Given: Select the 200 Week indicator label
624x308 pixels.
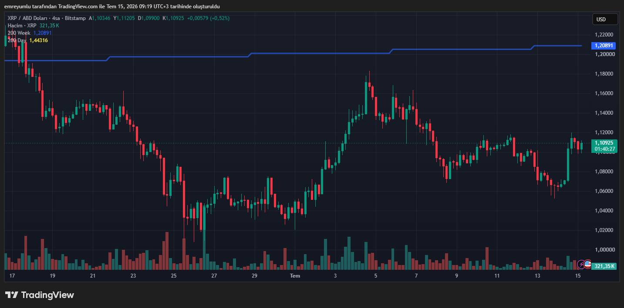Looking at the screenshot, I should coord(19,33).
